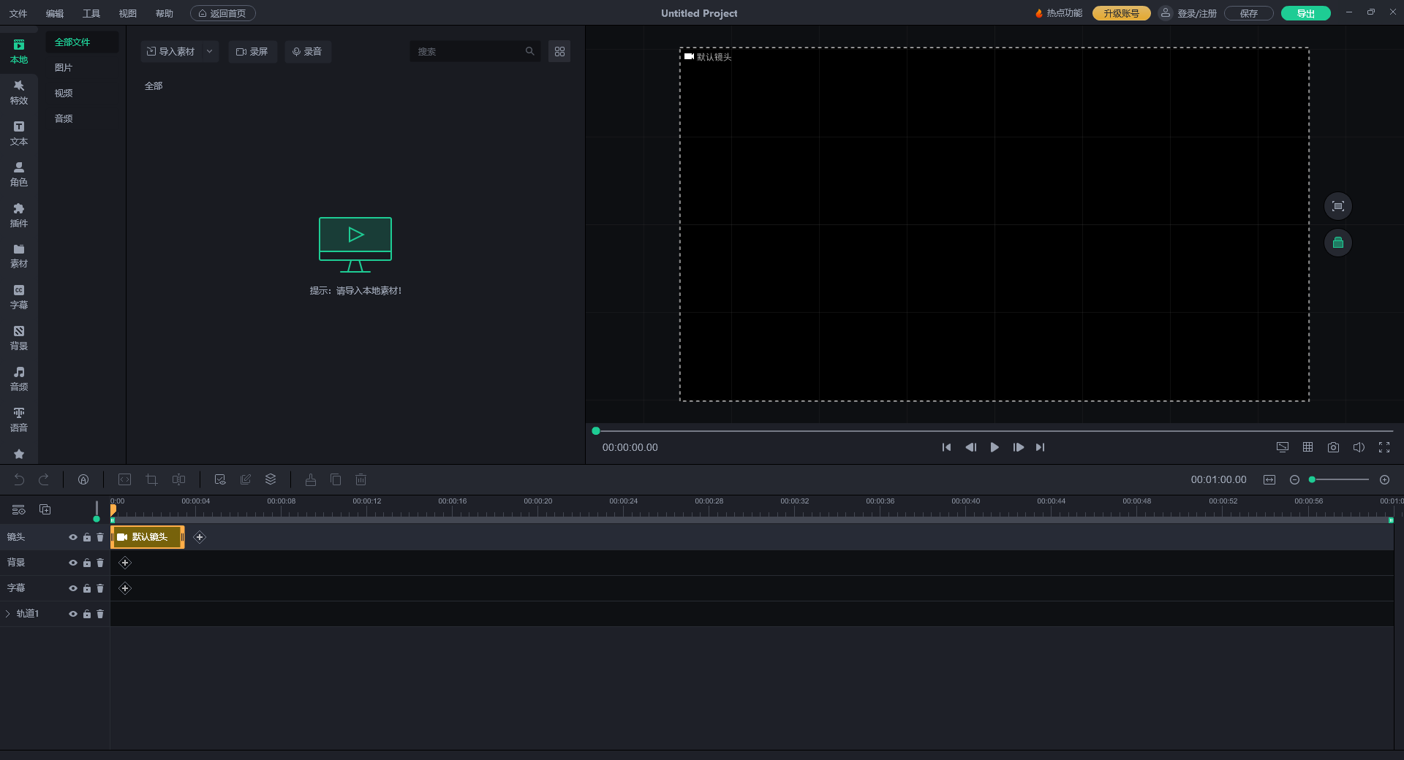Click the 录屏 screen record button
Image resolution: width=1404 pixels, height=760 pixels.
point(252,51)
